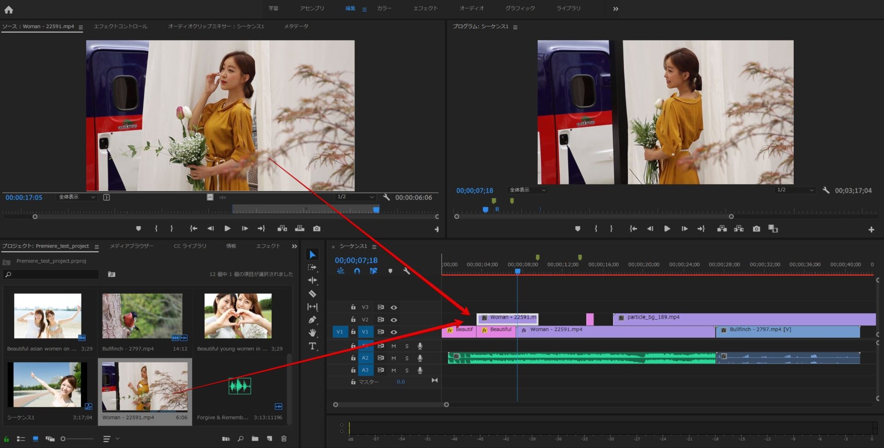Select the Bullfinch - 2797.mp4 thumbnail
The image size is (884, 448).
(142, 316)
